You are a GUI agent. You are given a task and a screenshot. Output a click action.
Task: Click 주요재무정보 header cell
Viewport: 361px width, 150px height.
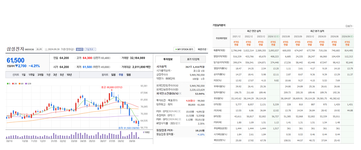[222, 38]
